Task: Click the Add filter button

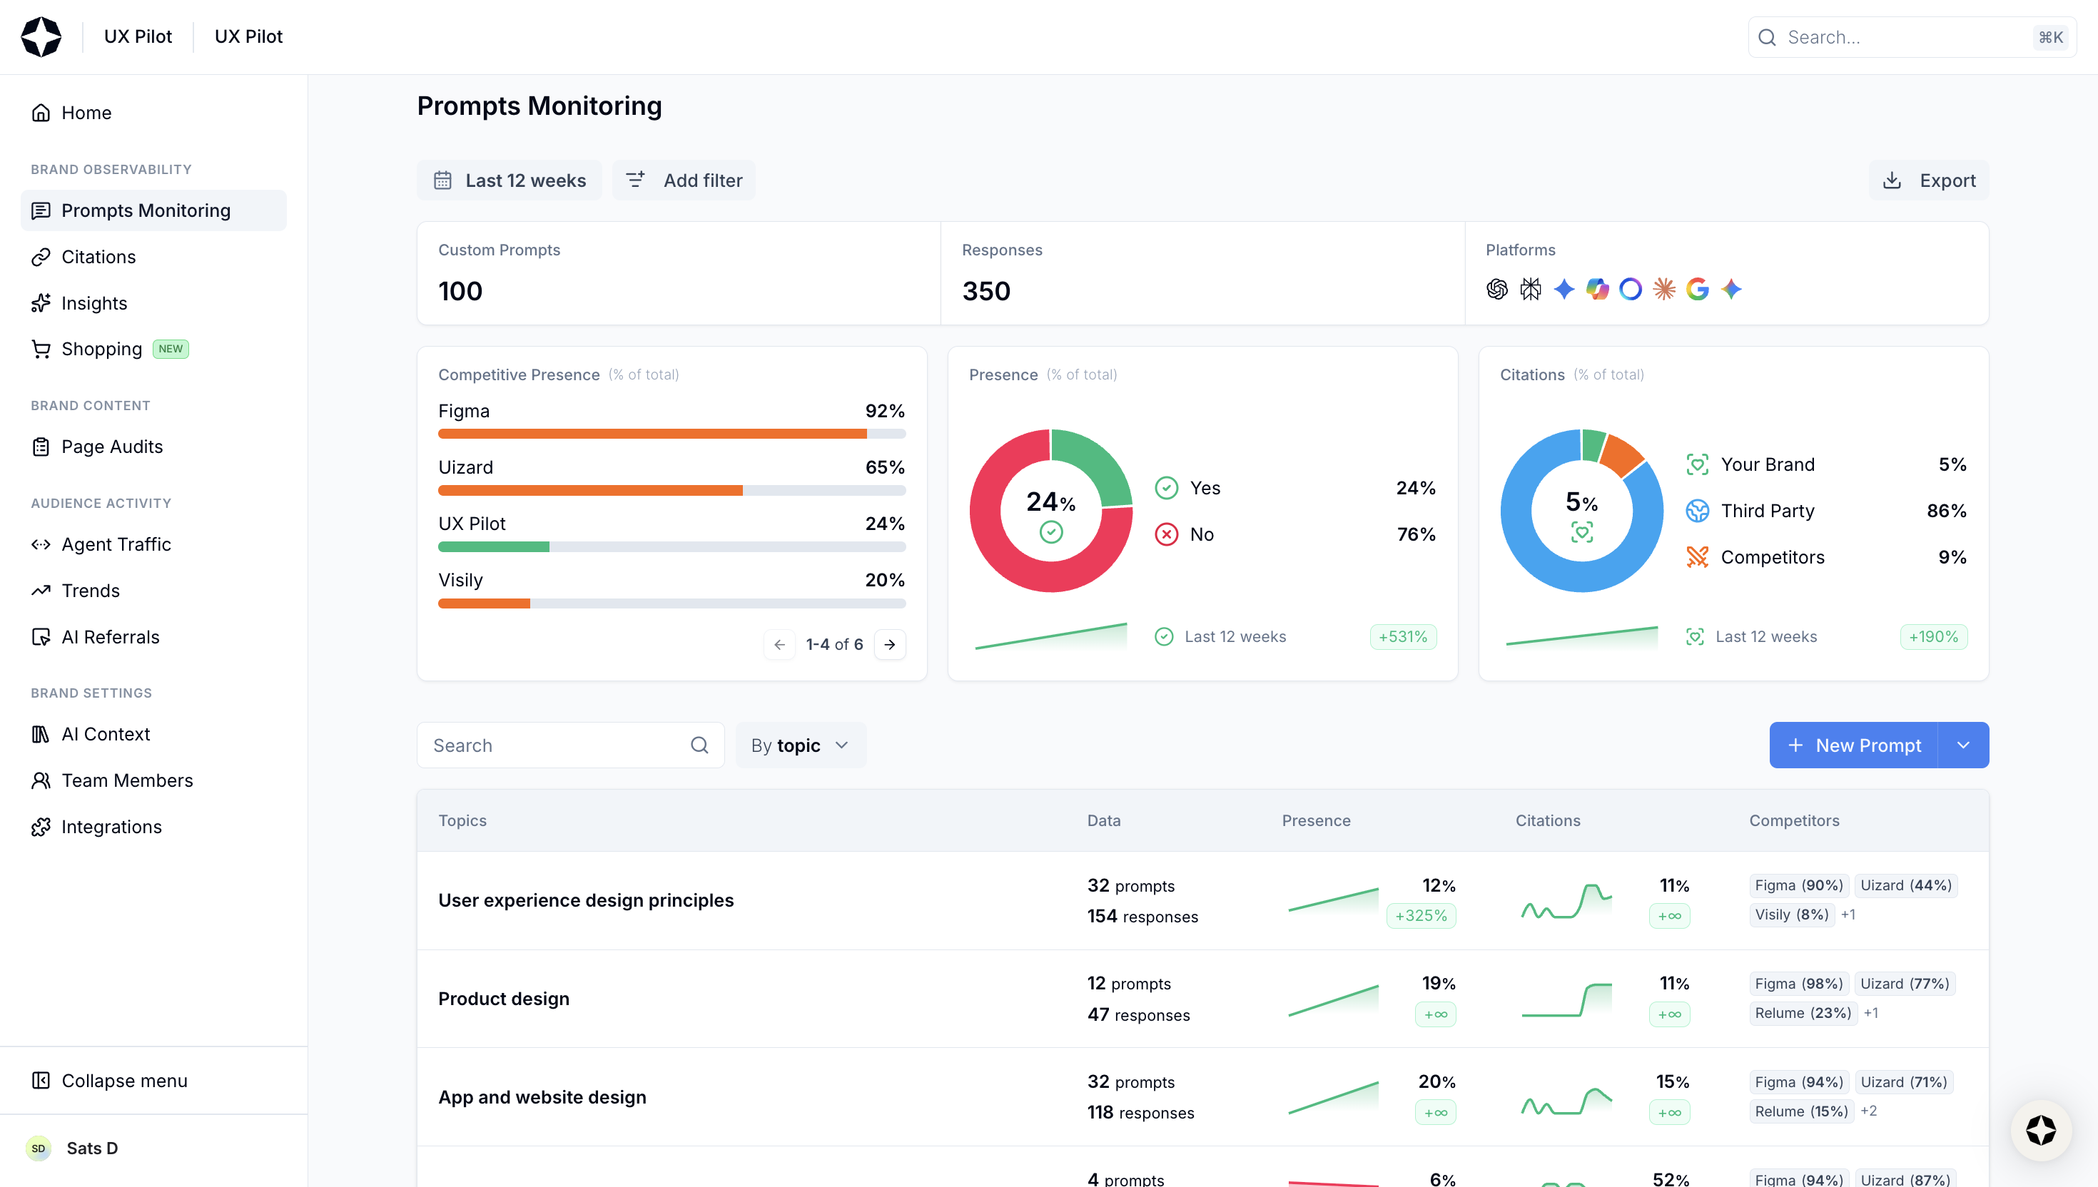Action: point(684,180)
